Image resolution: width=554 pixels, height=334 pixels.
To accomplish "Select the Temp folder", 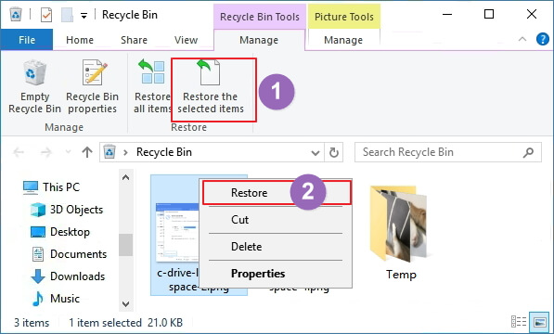I will [x=401, y=233].
